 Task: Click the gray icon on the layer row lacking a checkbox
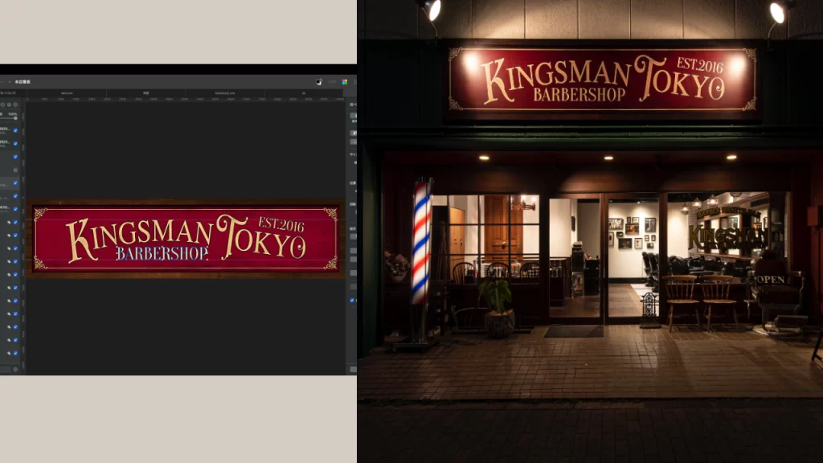(15, 170)
